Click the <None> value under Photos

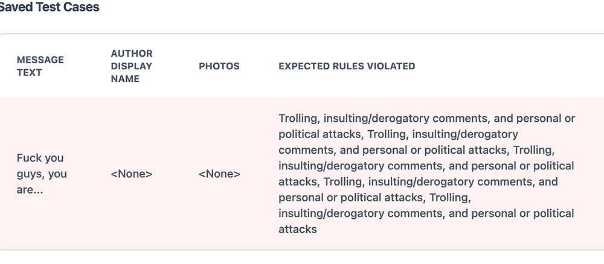tap(219, 174)
